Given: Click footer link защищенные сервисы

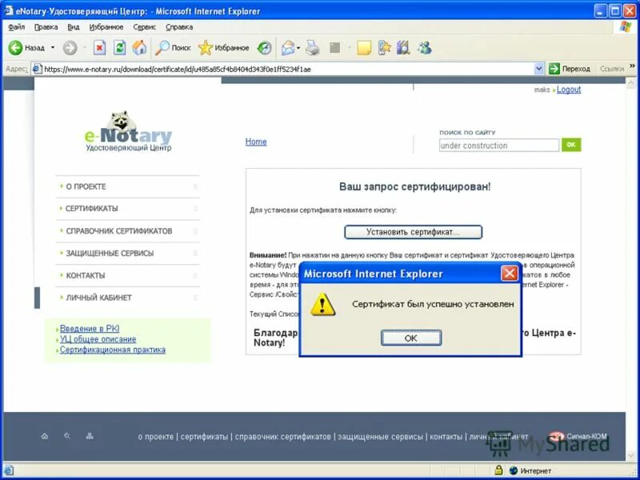Looking at the screenshot, I should [381, 437].
